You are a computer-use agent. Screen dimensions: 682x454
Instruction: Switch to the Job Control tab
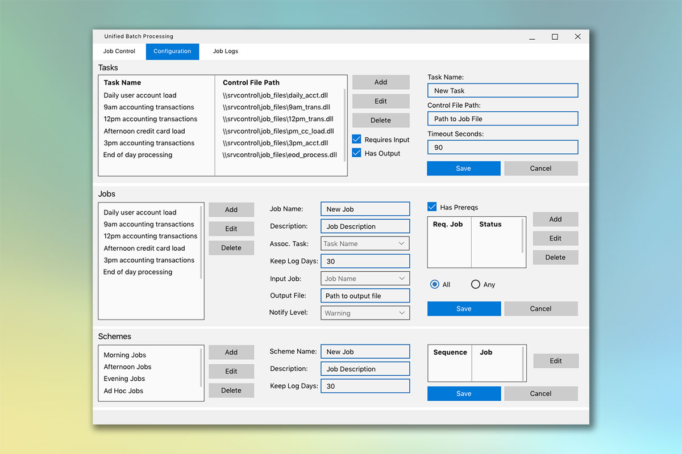tap(119, 51)
